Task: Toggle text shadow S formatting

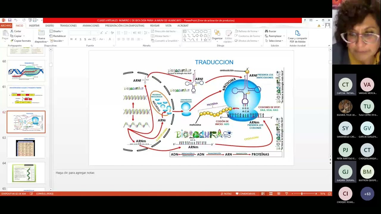Action: click(x=85, y=39)
